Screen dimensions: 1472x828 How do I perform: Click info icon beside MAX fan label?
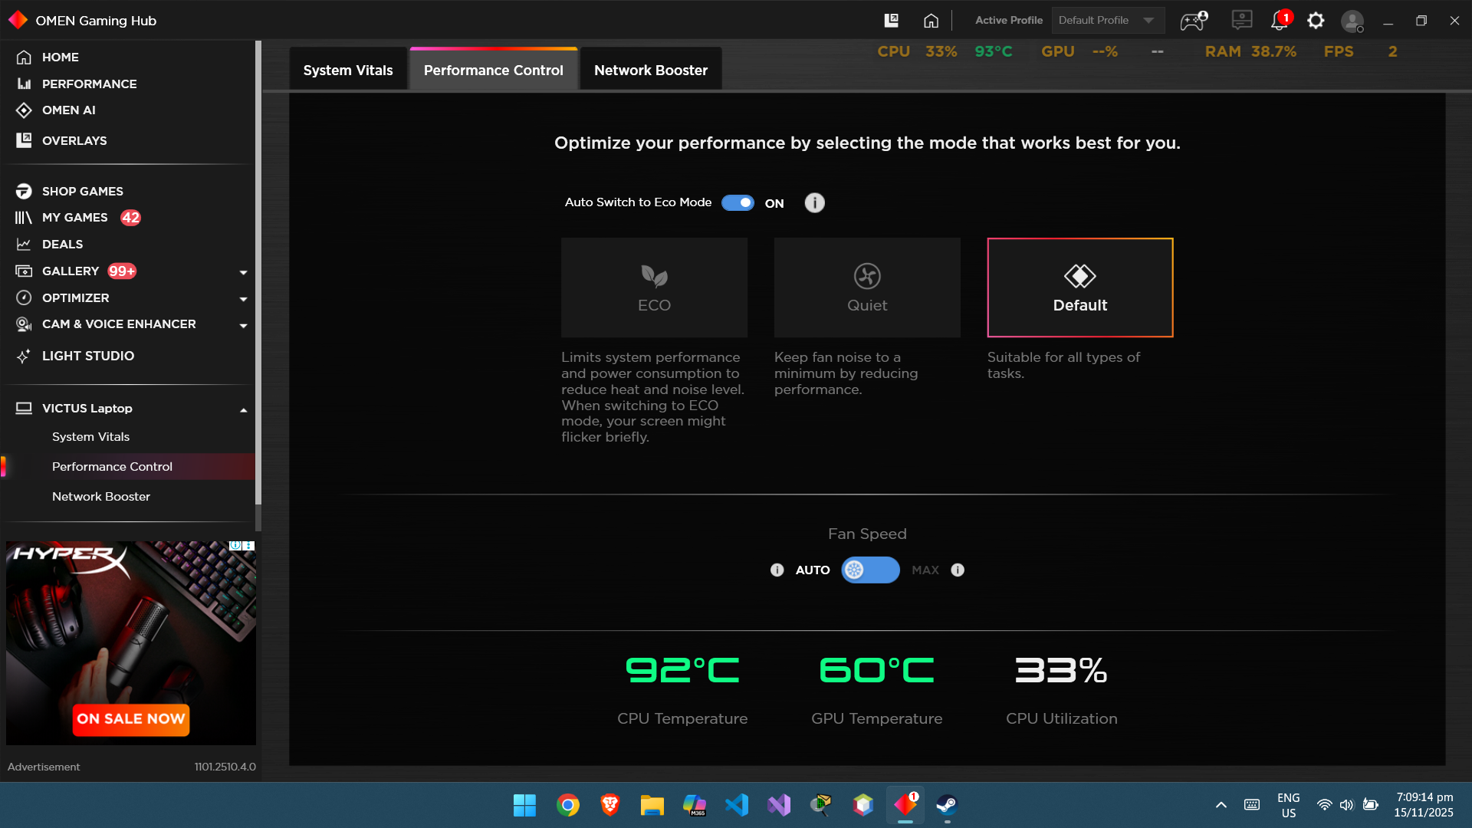point(958,570)
